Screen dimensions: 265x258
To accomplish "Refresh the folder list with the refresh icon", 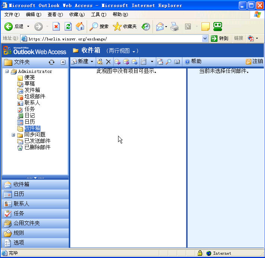I will point(52,62).
